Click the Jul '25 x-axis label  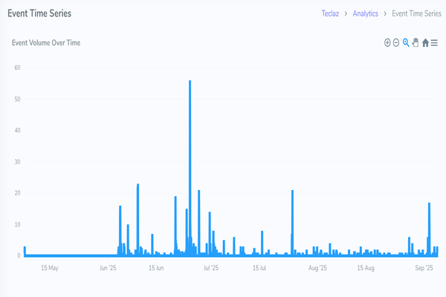211,268
